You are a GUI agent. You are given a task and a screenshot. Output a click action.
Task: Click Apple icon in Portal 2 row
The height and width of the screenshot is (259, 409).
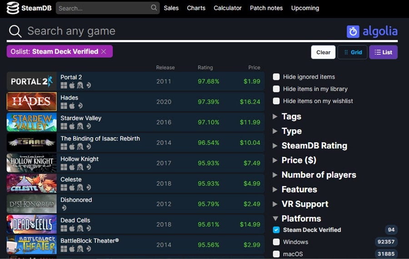coord(72,85)
